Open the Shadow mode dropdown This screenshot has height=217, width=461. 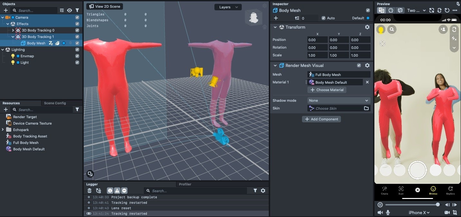tap(339, 100)
